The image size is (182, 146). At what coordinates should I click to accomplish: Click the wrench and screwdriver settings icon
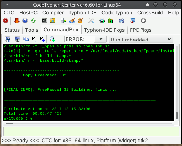coord(91,21)
